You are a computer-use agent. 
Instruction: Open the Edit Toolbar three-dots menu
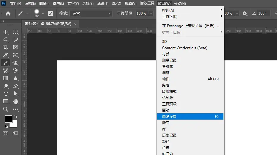coord(15,109)
